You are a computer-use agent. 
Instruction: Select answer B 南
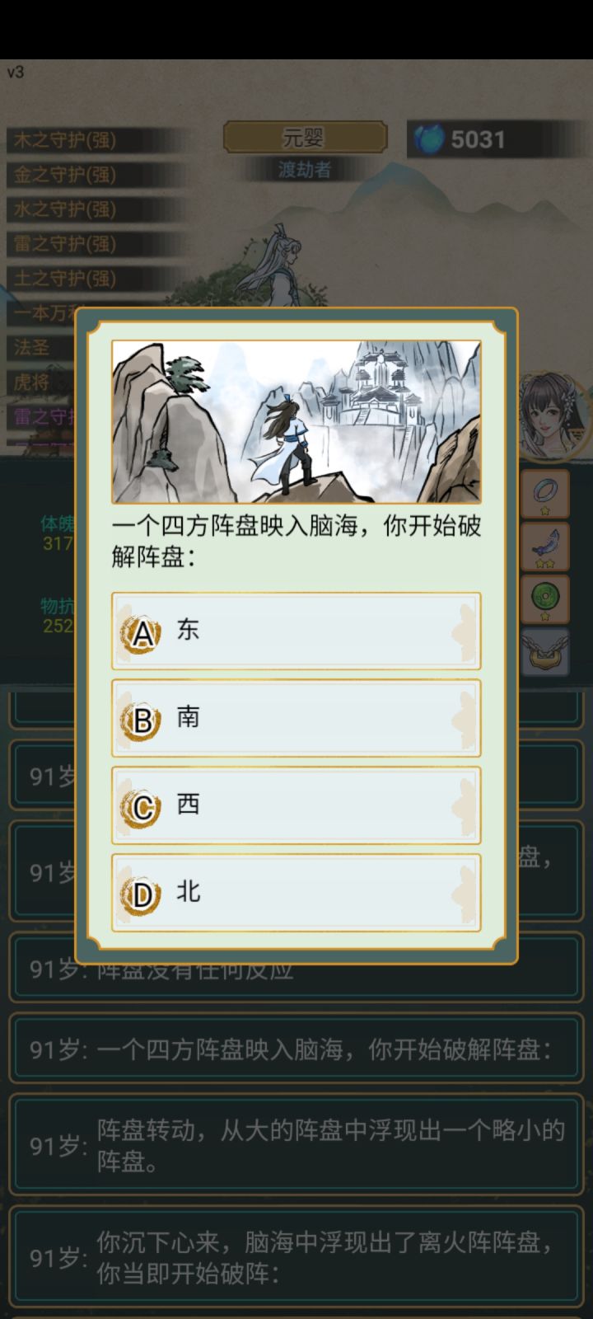click(296, 719)
